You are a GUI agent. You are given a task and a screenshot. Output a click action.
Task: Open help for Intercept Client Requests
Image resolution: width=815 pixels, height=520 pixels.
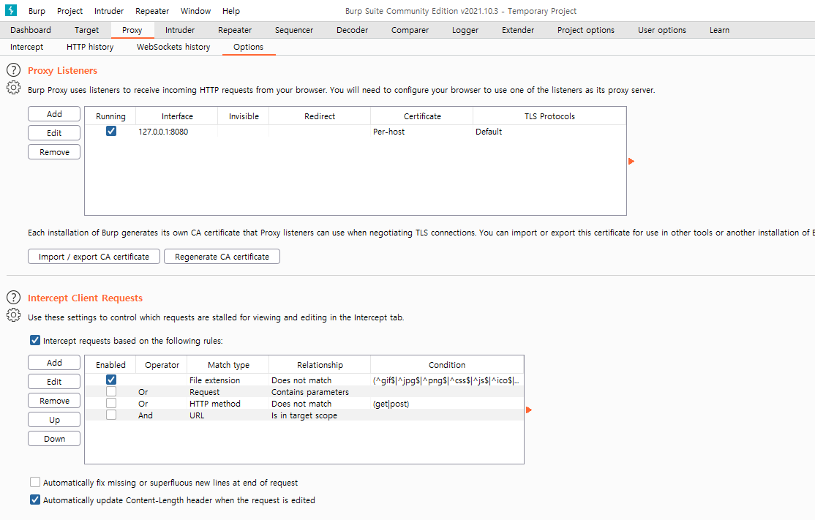[13, 298]
